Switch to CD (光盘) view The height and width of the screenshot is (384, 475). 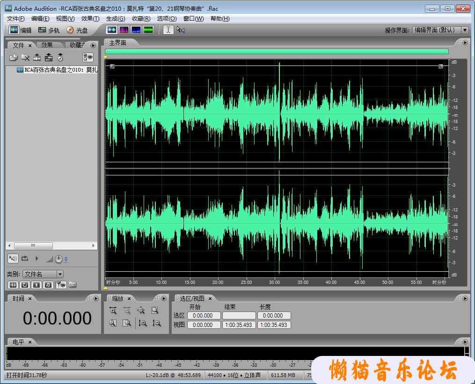77,30
